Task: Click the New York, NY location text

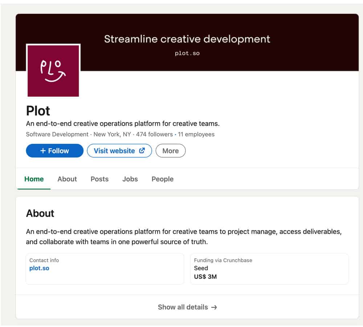Action: pyautogui.click(x=112, y=134)
